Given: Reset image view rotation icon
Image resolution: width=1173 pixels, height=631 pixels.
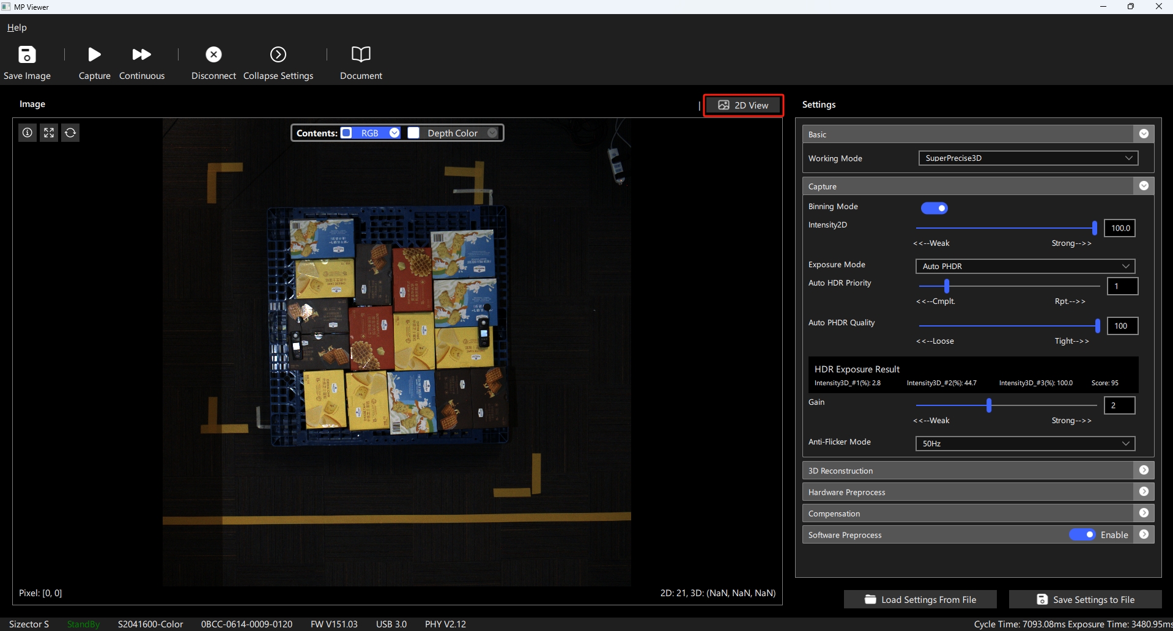Looking at the screenshot, I should [70, 133].
